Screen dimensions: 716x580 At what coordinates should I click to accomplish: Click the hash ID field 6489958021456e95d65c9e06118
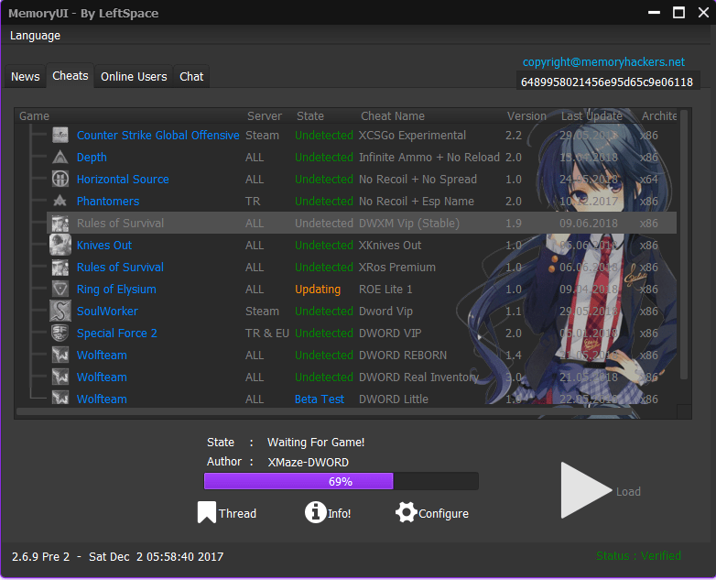(x=607, y=82)
